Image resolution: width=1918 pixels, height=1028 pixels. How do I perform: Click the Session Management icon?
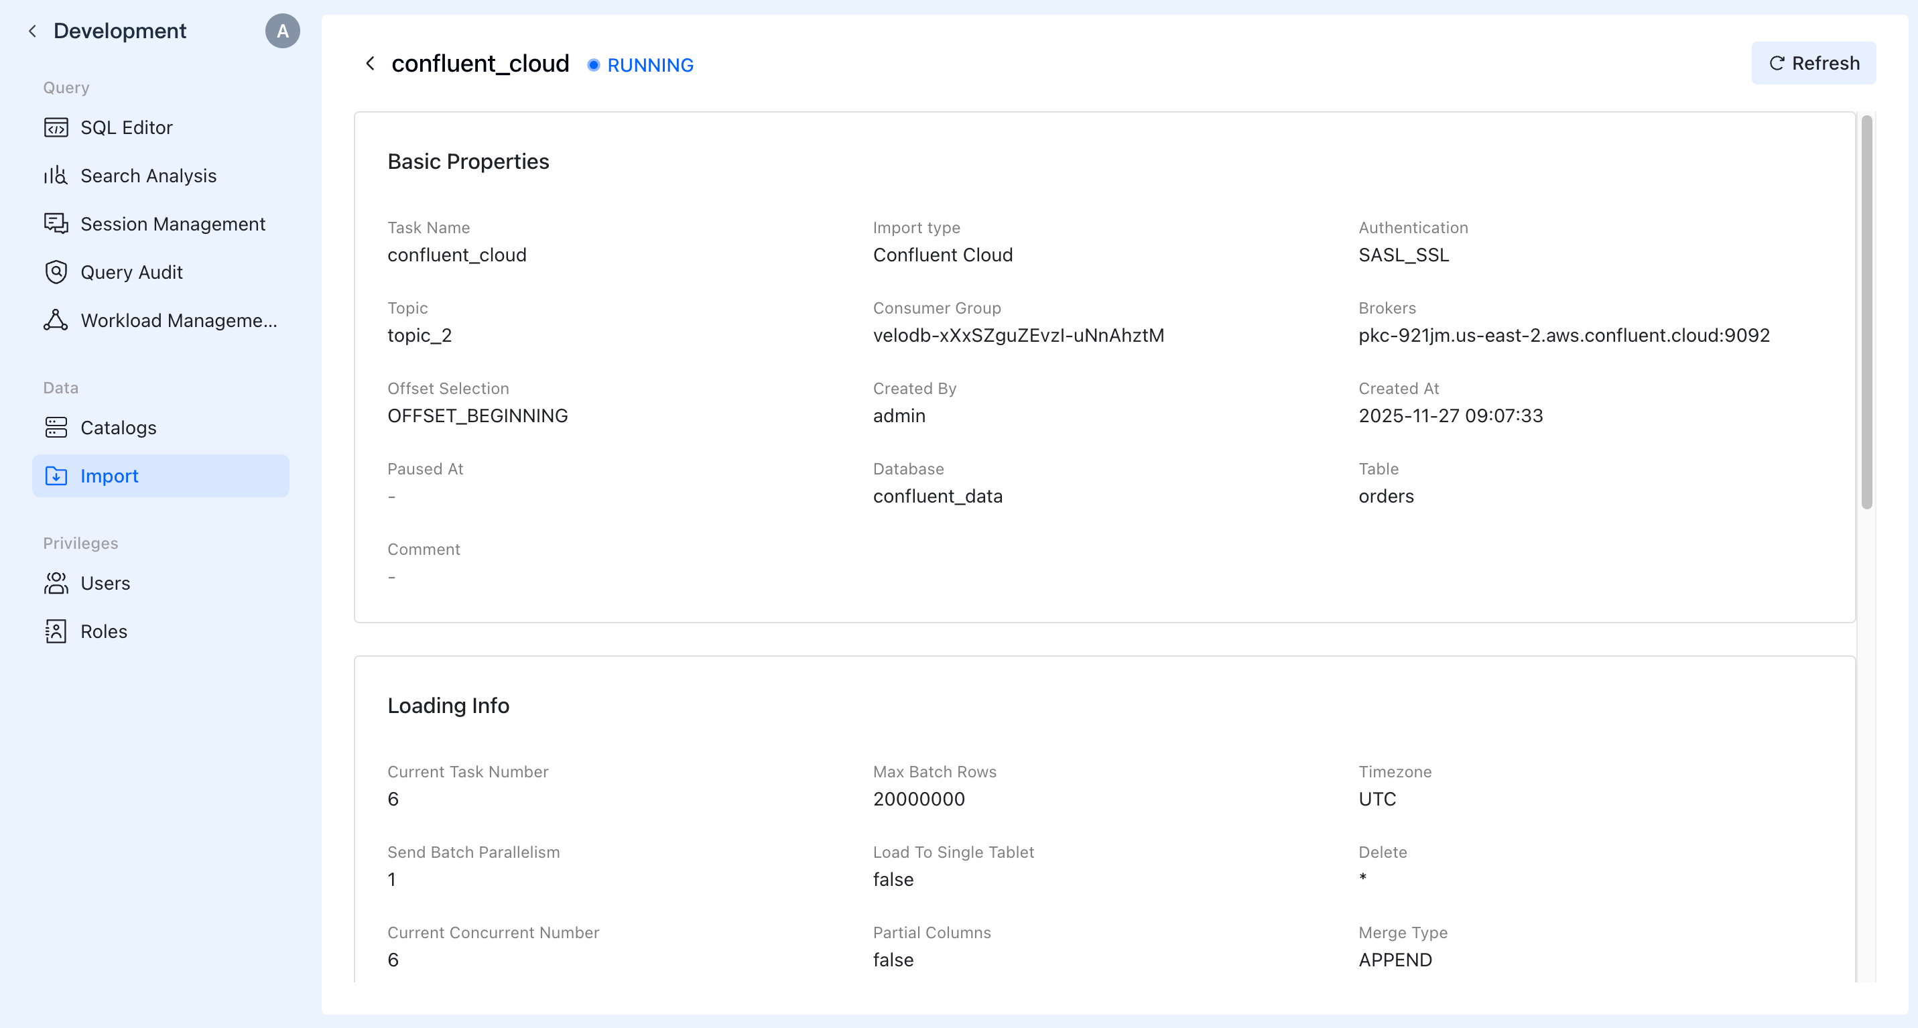pyautogui.click(x=56, y=224)
